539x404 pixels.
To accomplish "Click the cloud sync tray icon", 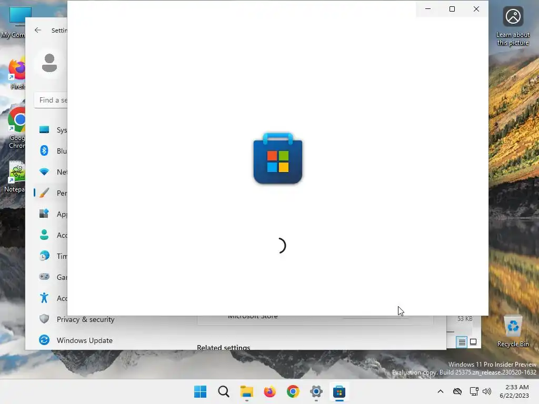I will (457, 391).
